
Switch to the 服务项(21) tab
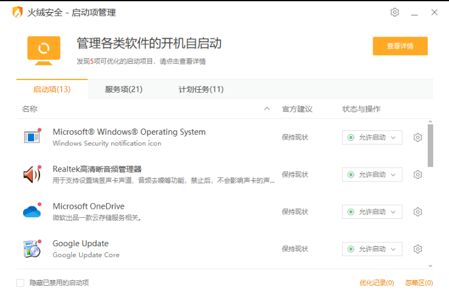click(124, 89)
